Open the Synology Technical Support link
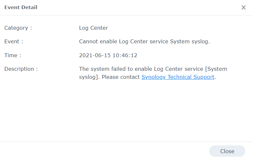 click(x=178, y=77)
